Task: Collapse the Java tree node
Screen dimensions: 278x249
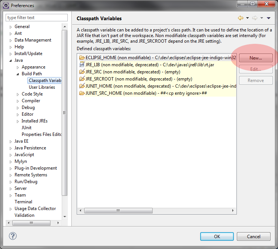Action: 10,60
